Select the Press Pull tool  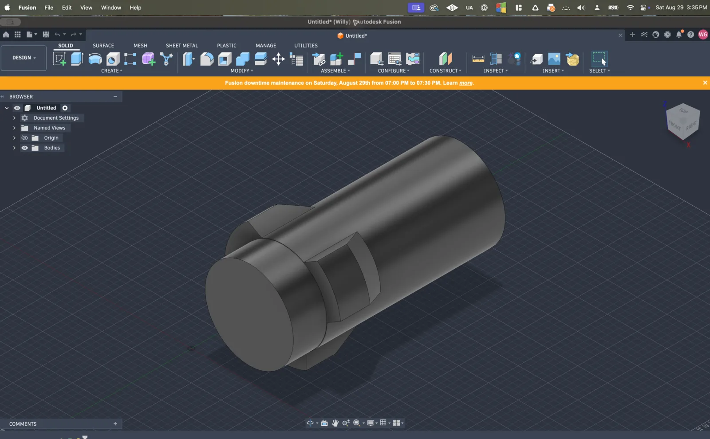tap(189, 59)
